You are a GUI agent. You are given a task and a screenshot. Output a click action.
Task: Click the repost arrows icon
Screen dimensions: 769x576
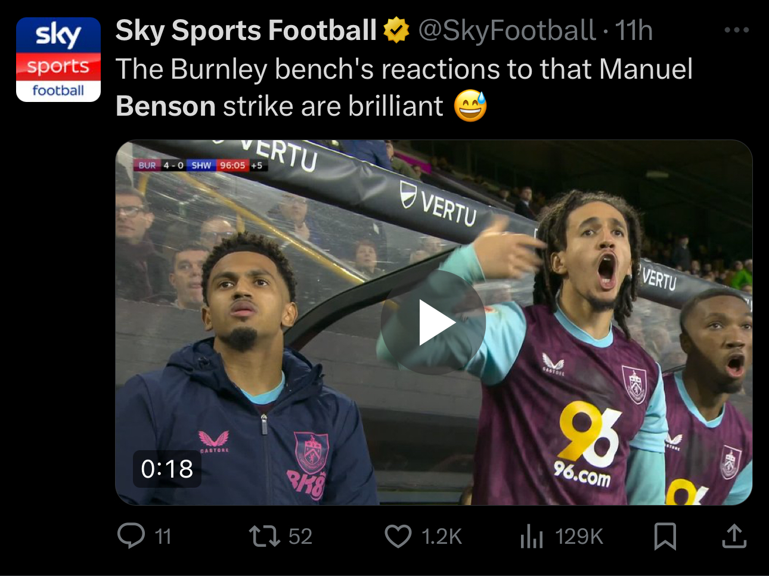click(x=265, y=535)
